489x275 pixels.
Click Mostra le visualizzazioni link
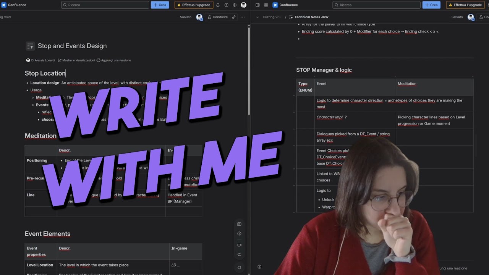pyautogui.click(x=76, y=60)
